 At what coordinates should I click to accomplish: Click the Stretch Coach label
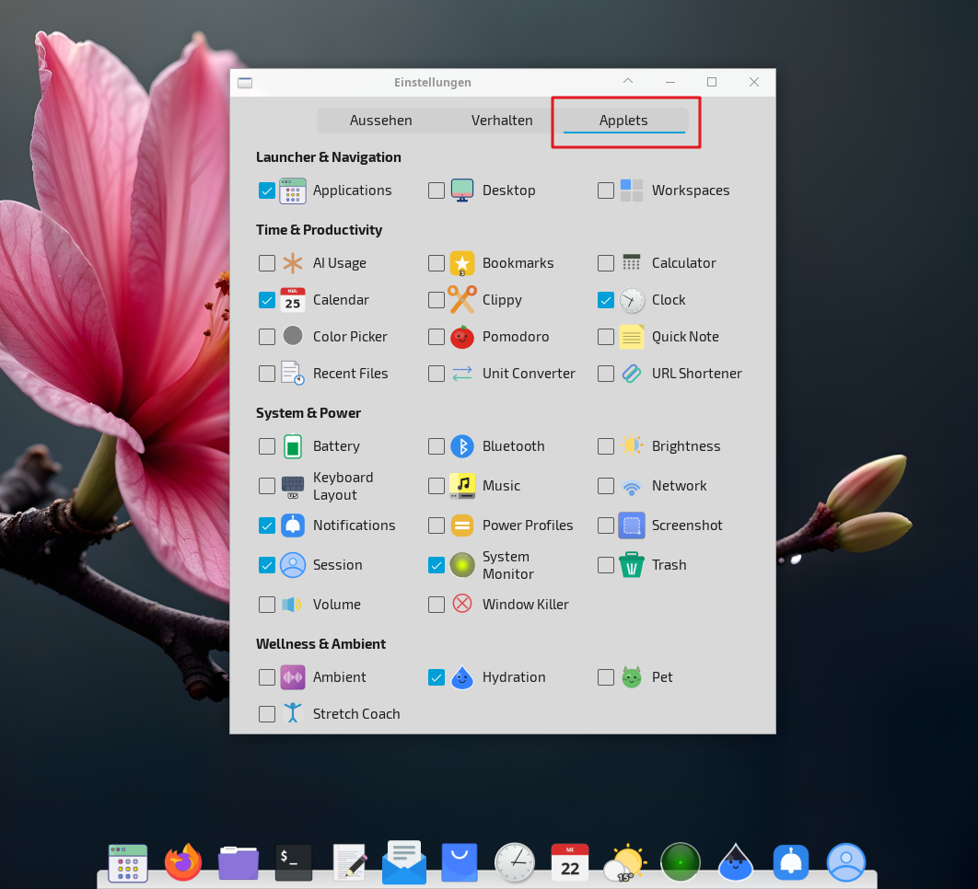356,714
